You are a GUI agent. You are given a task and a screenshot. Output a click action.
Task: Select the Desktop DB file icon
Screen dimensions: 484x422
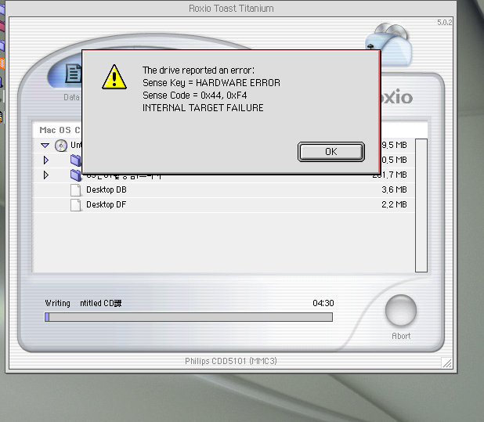point(76,189)
